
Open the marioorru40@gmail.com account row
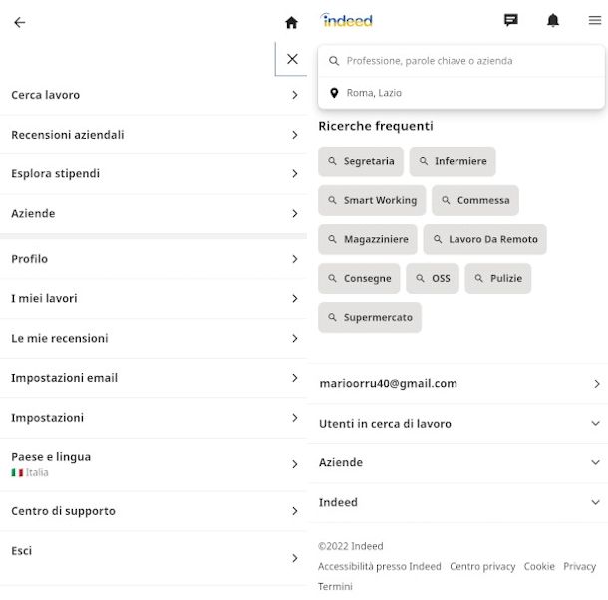(458, 383)
